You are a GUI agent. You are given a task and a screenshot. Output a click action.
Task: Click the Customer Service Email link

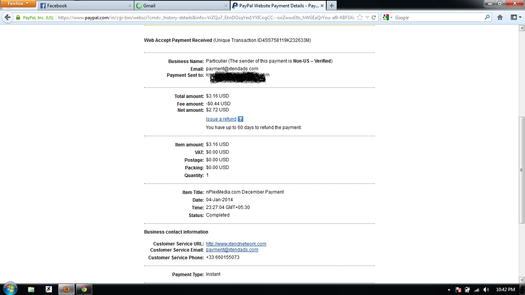[232, 250]
